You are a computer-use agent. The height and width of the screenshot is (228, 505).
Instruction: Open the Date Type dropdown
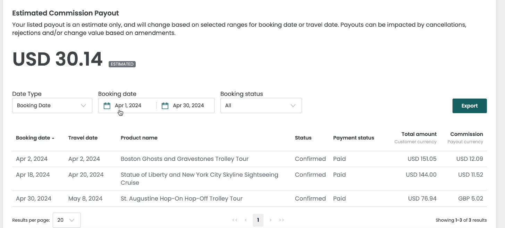point(52,105)
